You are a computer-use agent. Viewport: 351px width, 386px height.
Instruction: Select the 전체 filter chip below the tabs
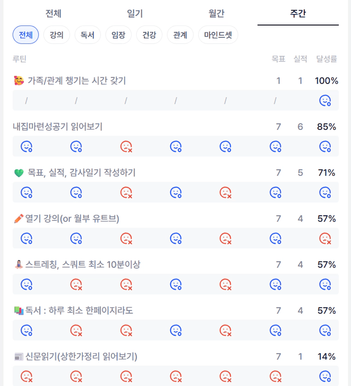pyautogui.click(x=26, y=35)
